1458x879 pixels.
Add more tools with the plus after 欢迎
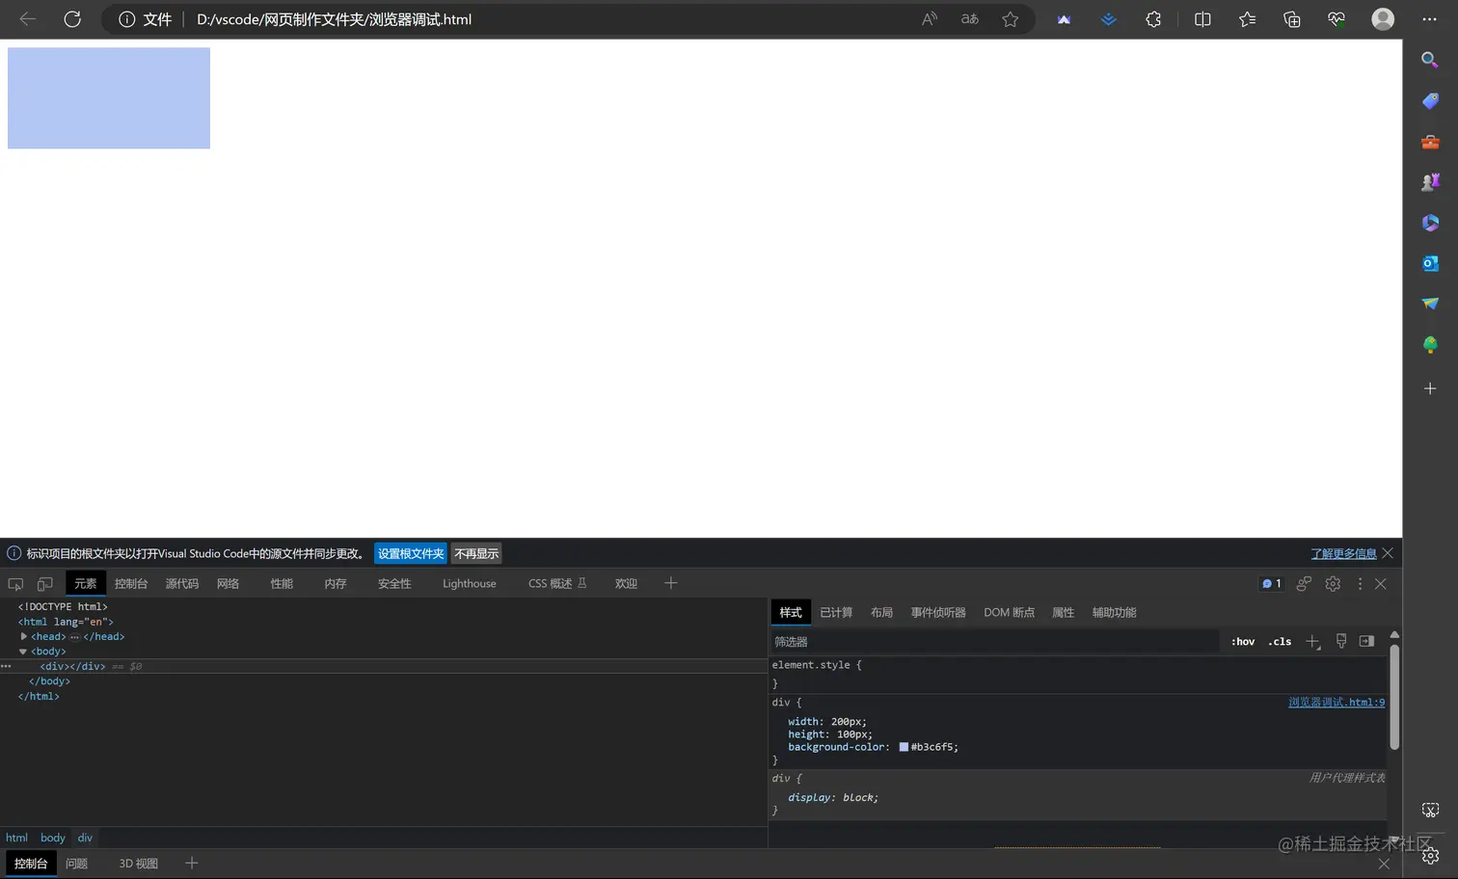tap(671, 583)
